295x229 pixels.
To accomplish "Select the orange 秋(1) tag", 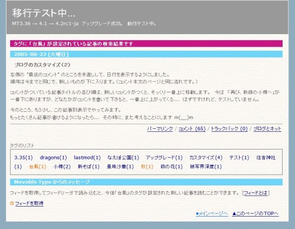I will (147, 167).
